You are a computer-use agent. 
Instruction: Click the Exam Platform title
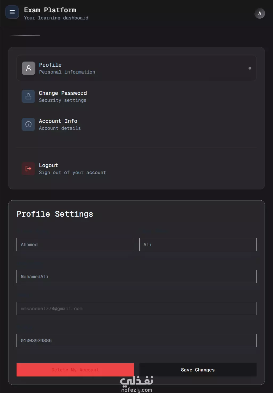tap(50, 10)
